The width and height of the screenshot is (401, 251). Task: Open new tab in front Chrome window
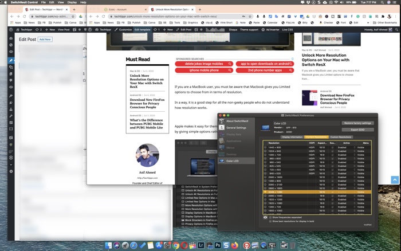[x=200, y=10]
